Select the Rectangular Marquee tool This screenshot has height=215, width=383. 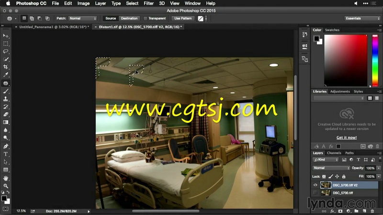coord(5,43)
